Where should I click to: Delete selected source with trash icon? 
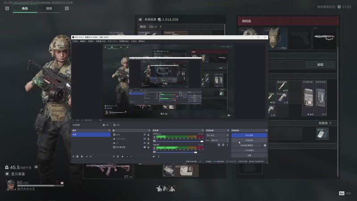(x=118, y=157)
